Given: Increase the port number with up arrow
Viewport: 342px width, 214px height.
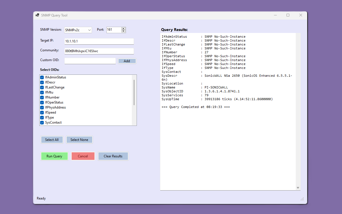Looking at the screenshot, I should (123, 28).
